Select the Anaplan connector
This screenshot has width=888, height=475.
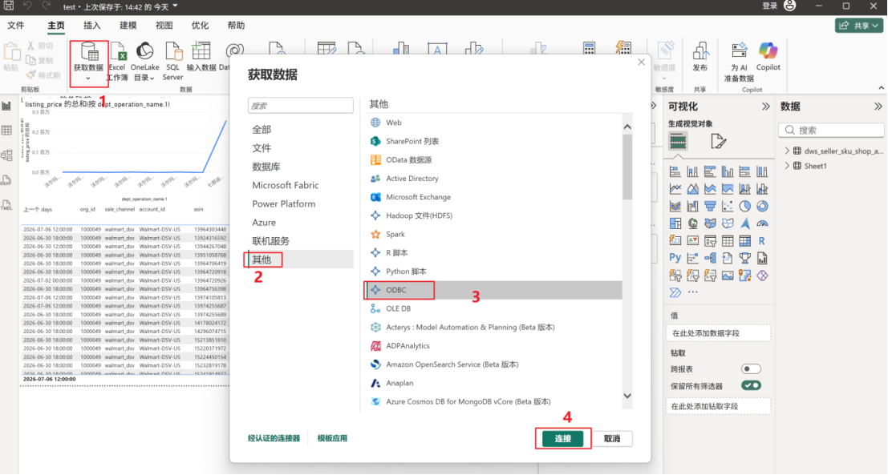pos(493,384)
